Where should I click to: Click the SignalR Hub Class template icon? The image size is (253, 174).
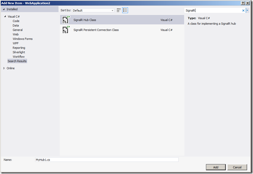pos(66,20)
